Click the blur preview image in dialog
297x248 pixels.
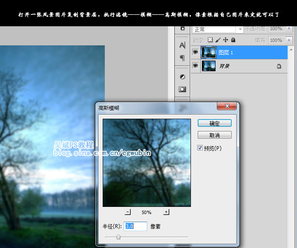coord(147,163)
